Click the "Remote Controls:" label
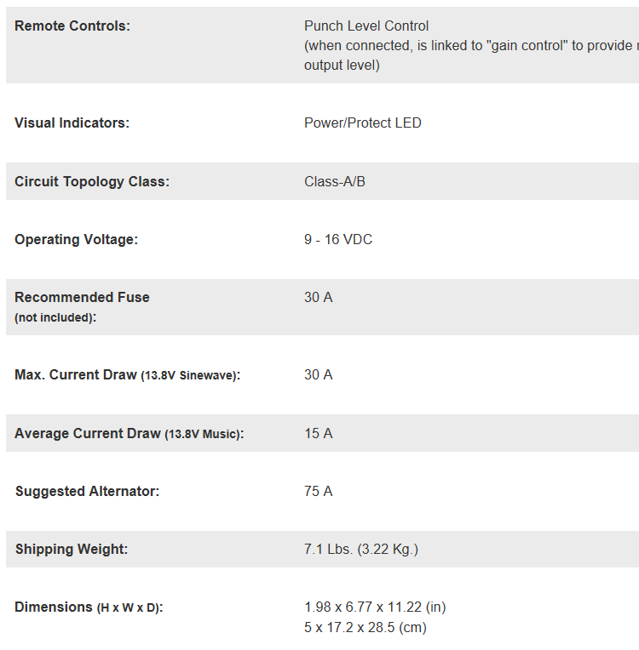 (x=72, y=26)
